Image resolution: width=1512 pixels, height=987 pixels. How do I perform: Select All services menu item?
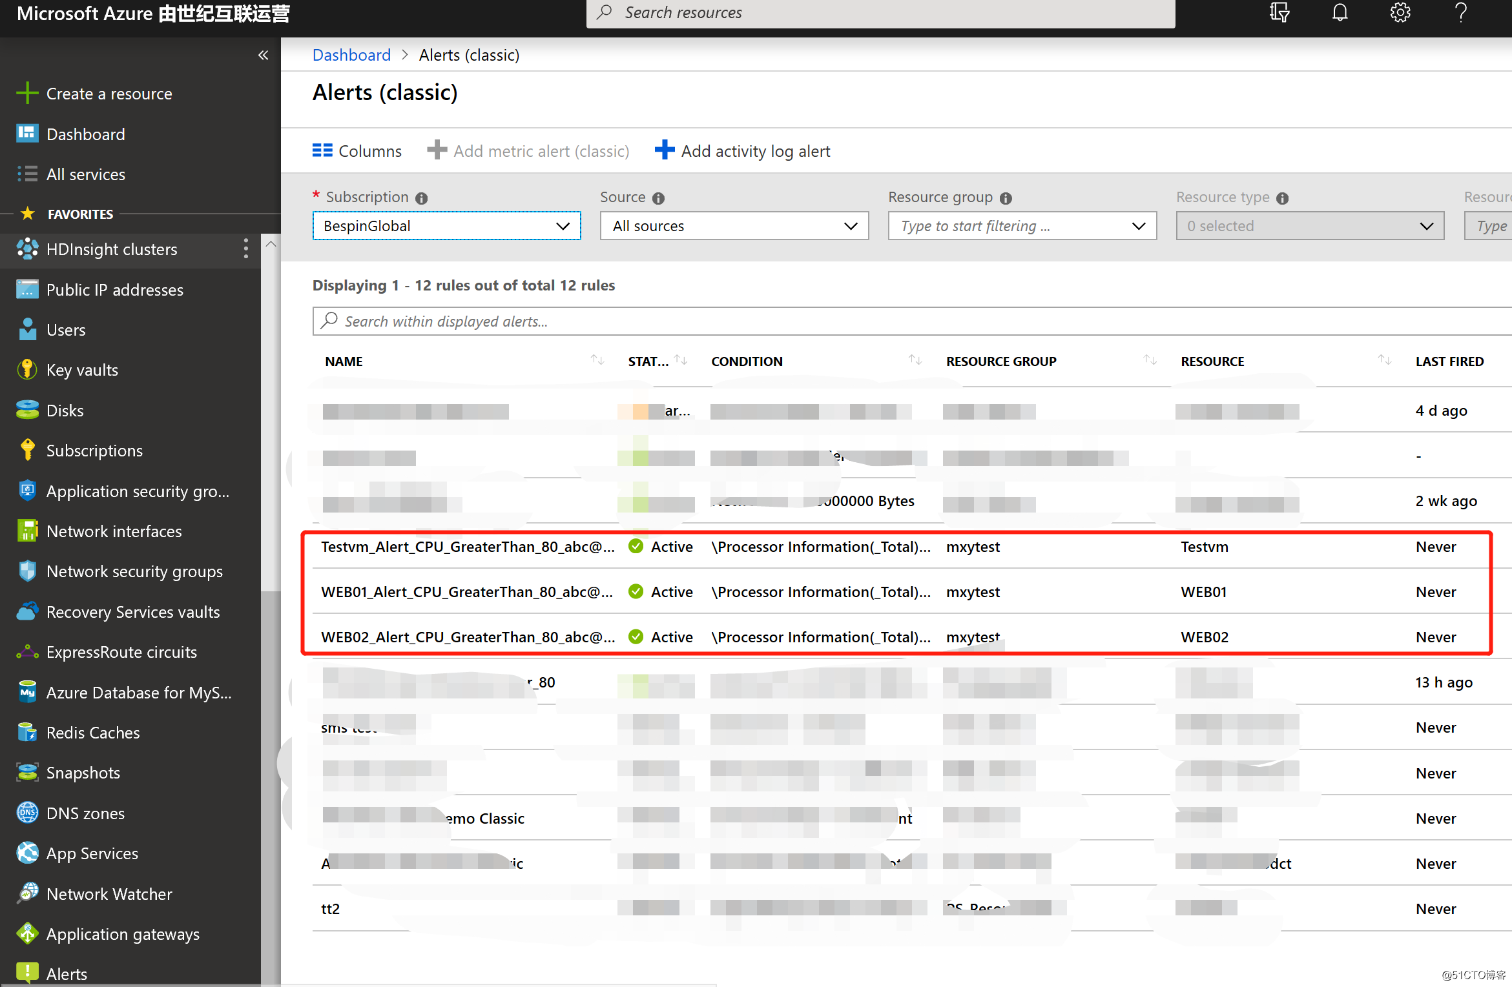[x=86, y=174]
